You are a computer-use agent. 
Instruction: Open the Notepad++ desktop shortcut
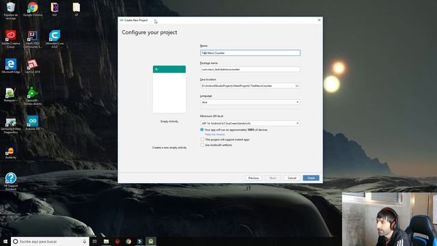pyautogui.click(x=11, y=95)
